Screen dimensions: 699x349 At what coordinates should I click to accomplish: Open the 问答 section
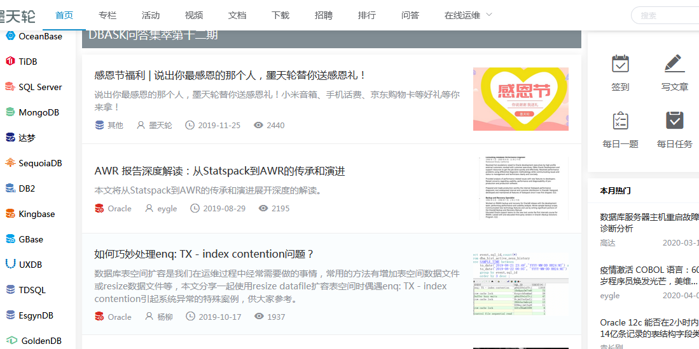(x=410, y=15)
